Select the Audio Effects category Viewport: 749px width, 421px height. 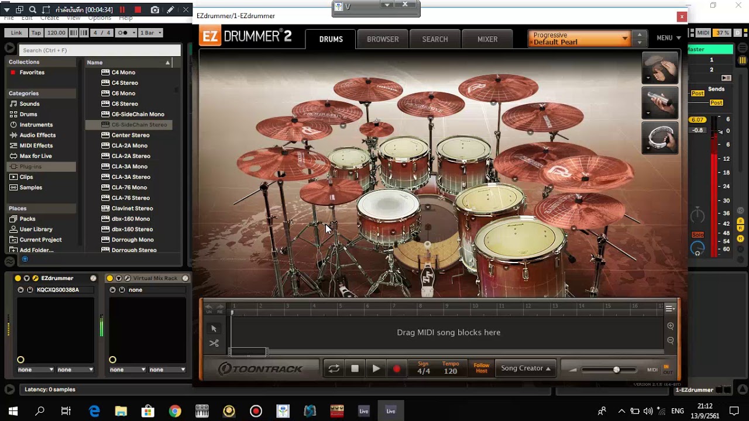(37, 136)
